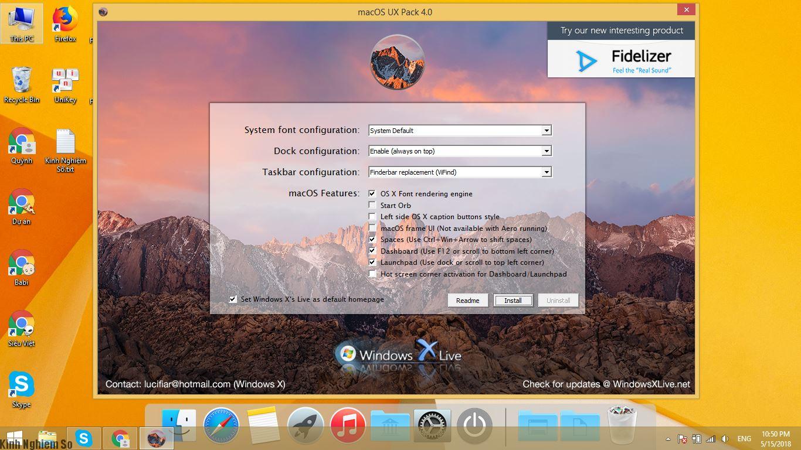Click Contact: lucifiar@hotmail.com text
This screenshot has width=801, height=450.
tap(195, 384)
